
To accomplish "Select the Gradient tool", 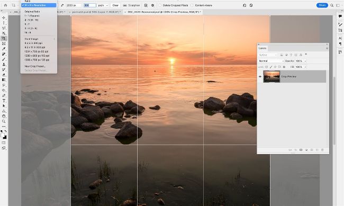I will 4,80.
